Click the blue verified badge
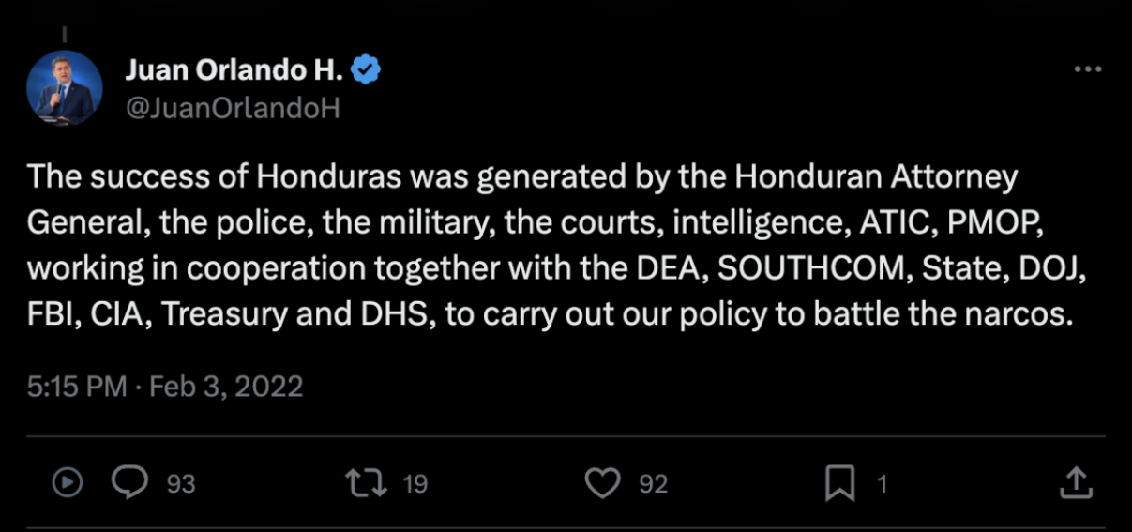 [366, 69]
